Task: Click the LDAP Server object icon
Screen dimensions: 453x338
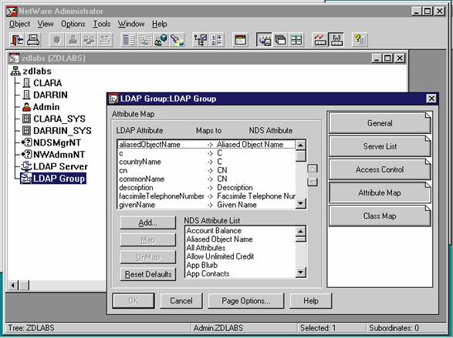Action: (26, 166)
